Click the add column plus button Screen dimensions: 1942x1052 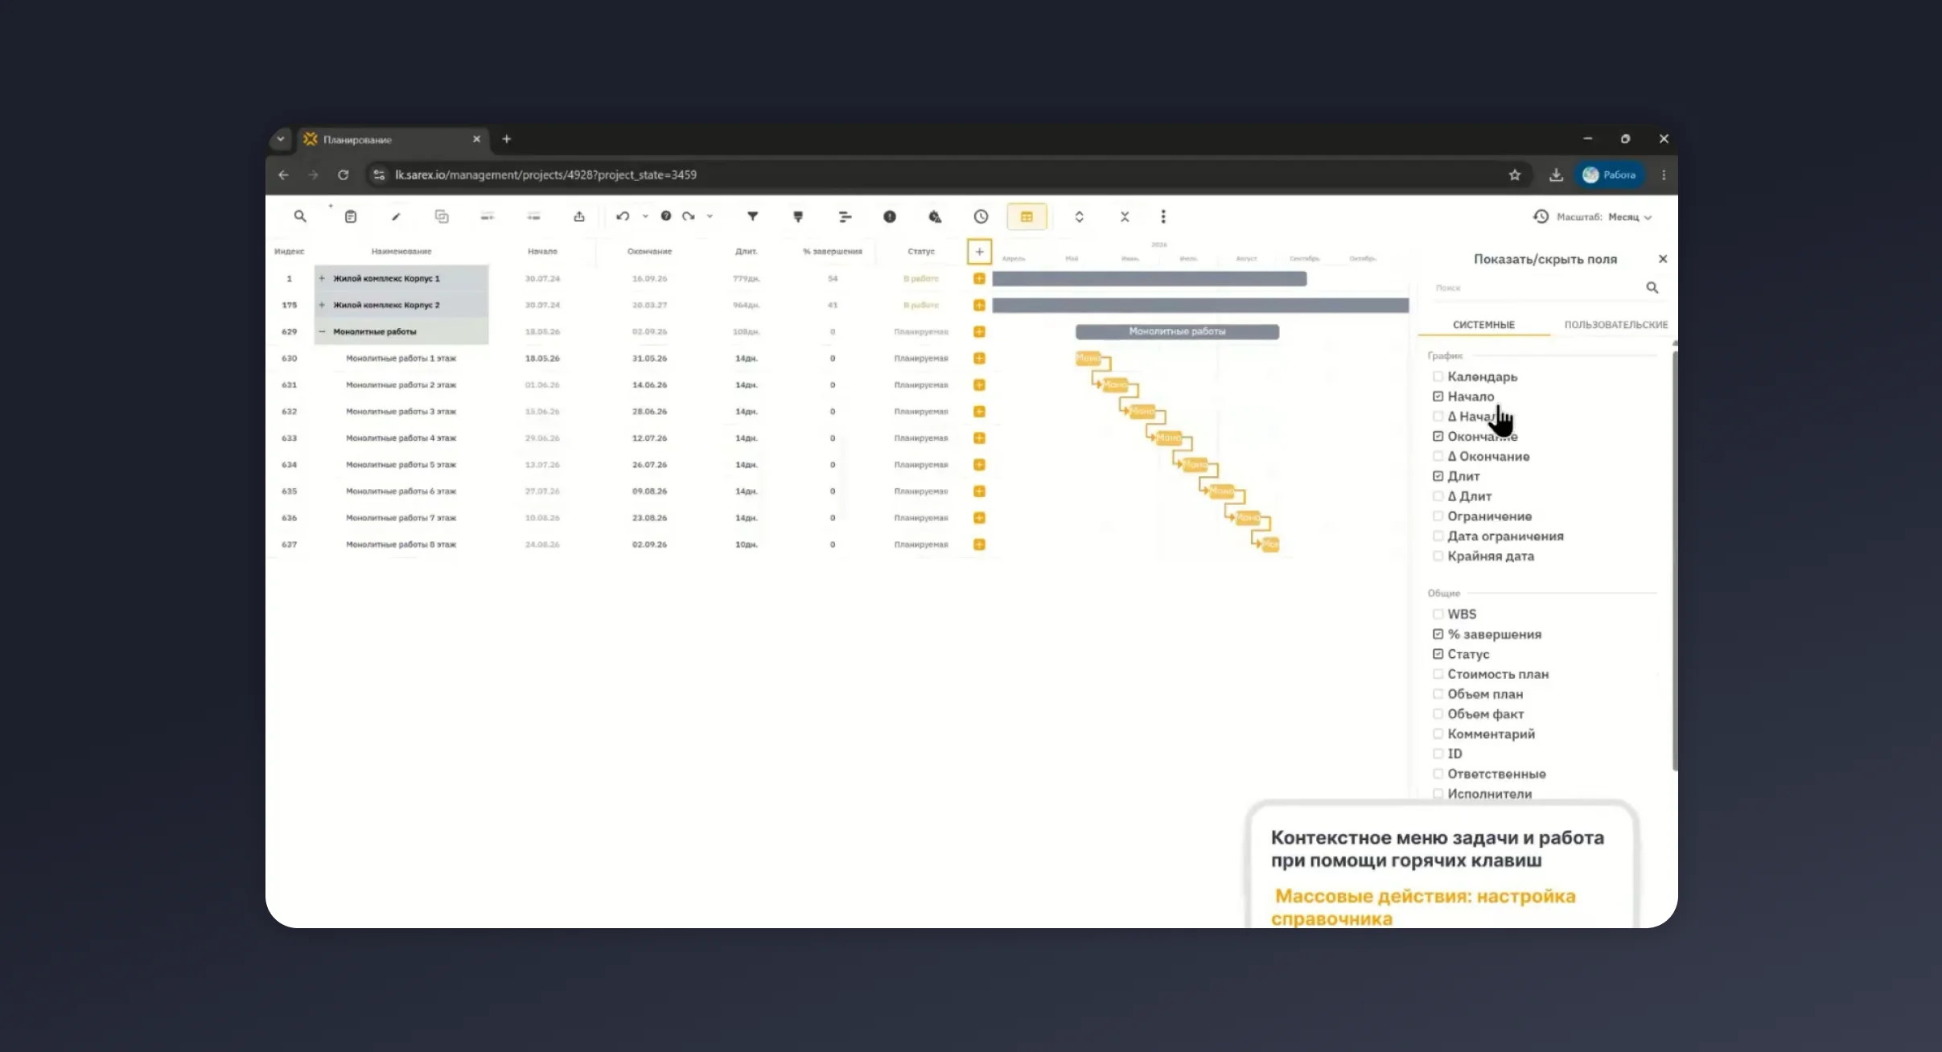tap(979, 252)
